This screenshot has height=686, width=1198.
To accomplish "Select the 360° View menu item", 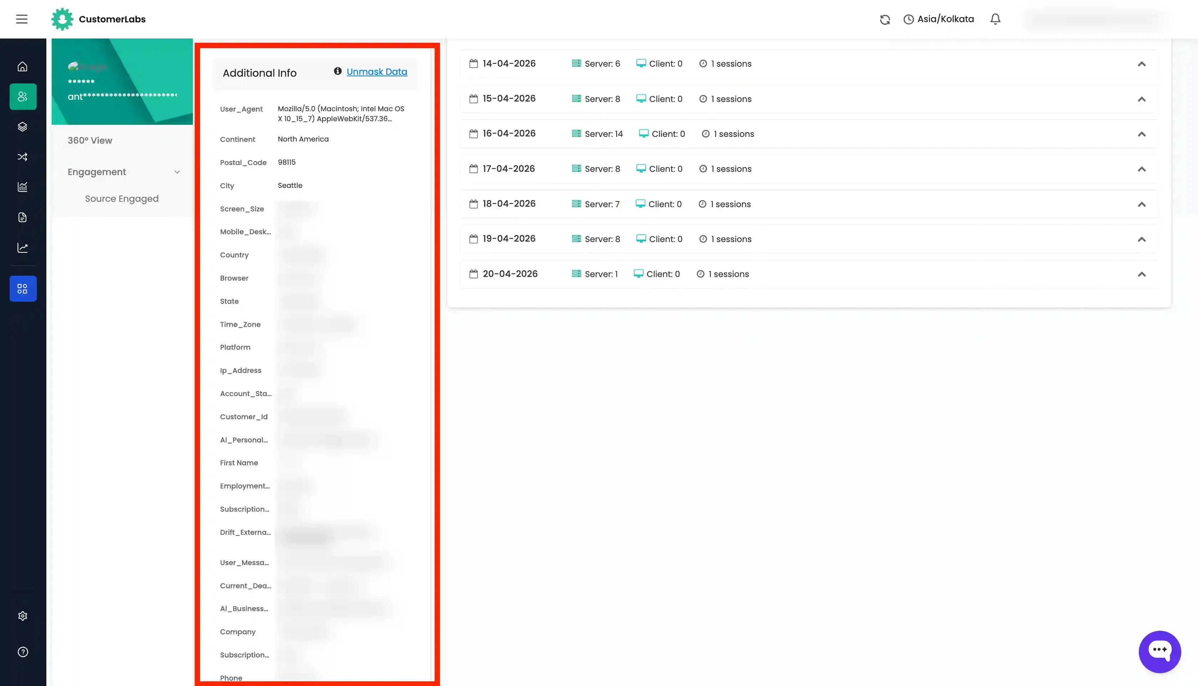I will point(89,140).
